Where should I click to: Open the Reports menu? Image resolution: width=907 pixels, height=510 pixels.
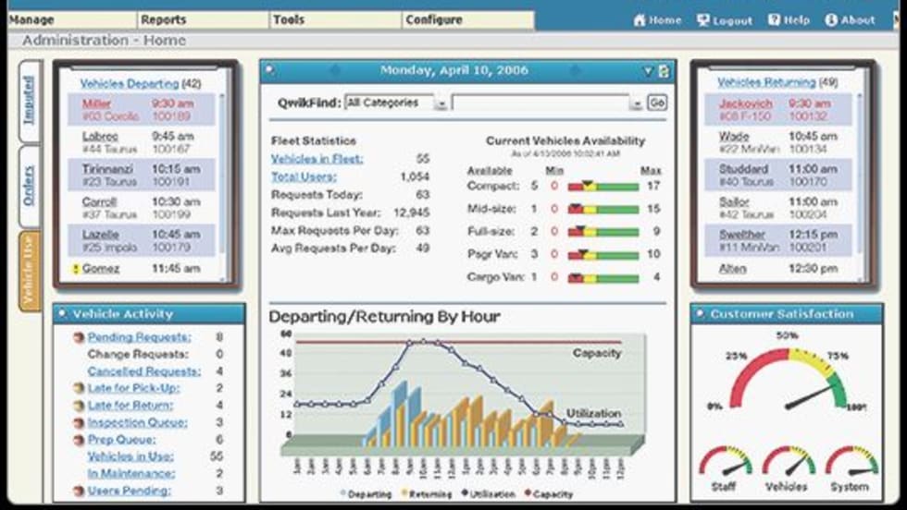tap(164, 19)
